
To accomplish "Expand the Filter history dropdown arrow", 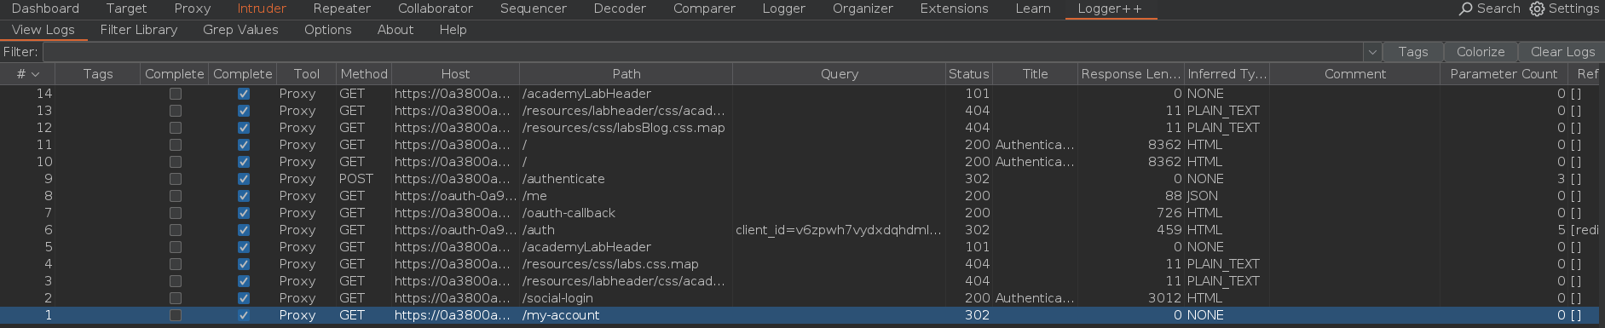I will 1372,52.
